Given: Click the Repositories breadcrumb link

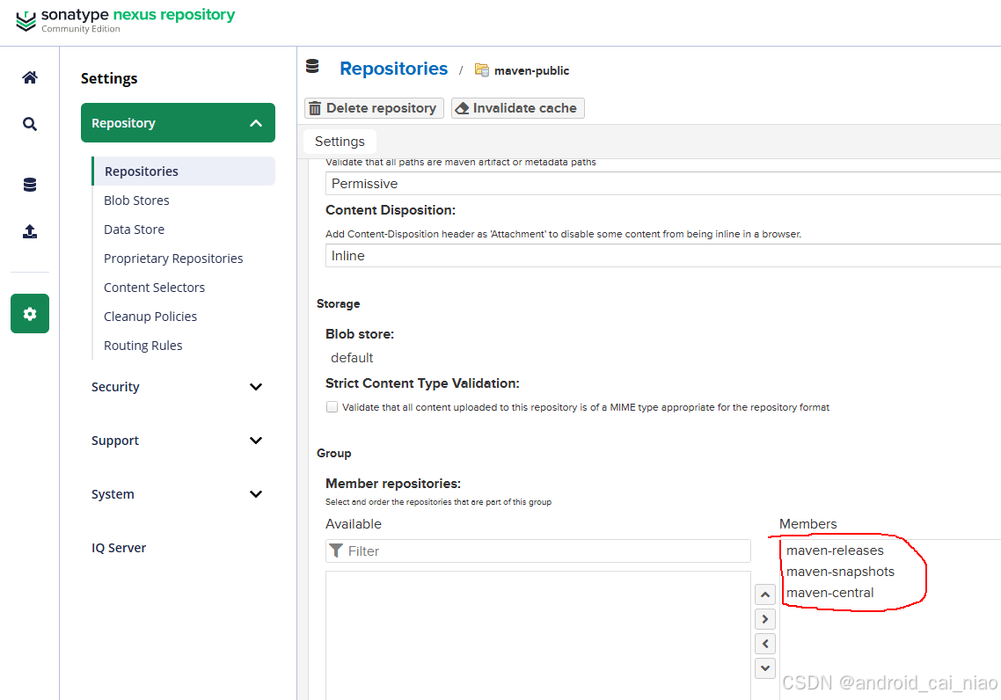Looking at the screenshot, I should (394, 69).
